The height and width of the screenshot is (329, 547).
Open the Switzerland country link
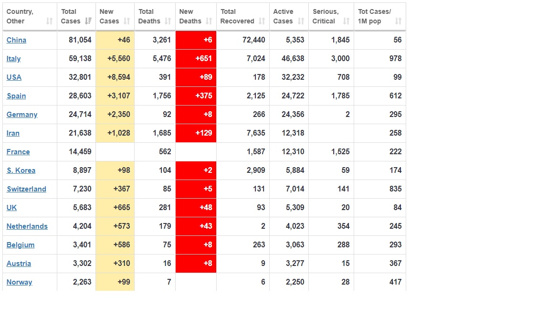tap(27, 189)
